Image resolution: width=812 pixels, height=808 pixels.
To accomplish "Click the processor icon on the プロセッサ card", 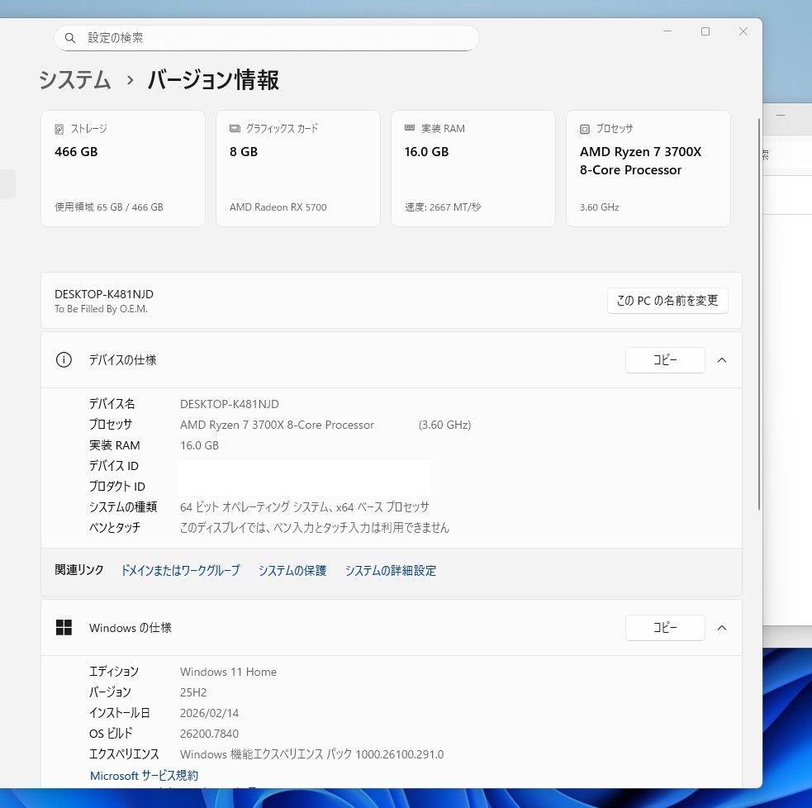I will [585, 128].
